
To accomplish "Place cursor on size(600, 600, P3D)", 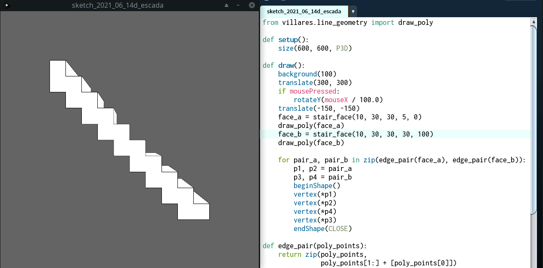I will click(x=315, y=49).
